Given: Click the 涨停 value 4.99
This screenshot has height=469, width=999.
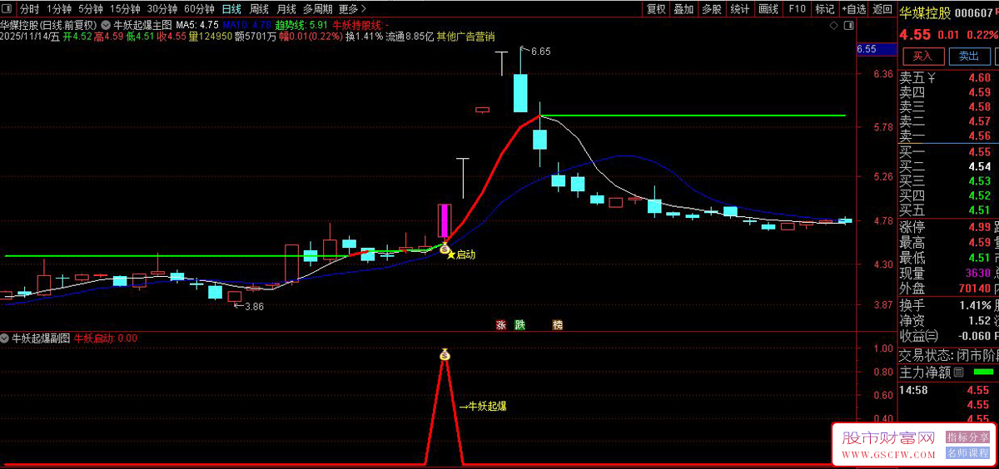Looking at the screenshot, I should click(979, 227).
